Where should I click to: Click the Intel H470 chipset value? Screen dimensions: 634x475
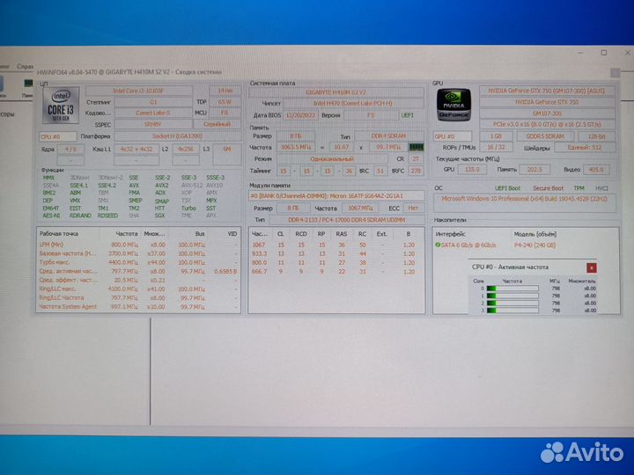tap(353, 104)
